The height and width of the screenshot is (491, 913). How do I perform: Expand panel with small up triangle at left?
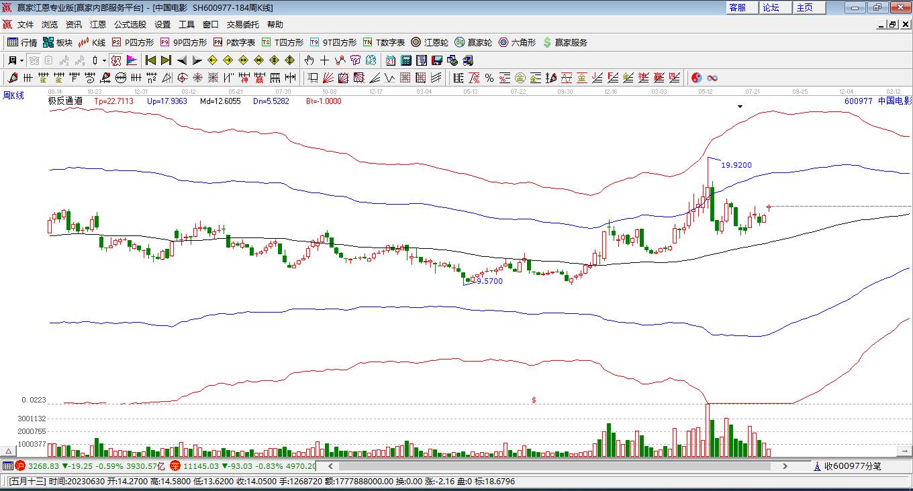coord(9,451)
